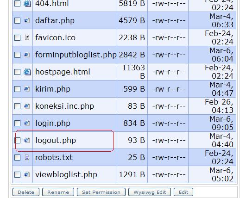Click the icon next to favicon.ico

[x=27, y=37]
